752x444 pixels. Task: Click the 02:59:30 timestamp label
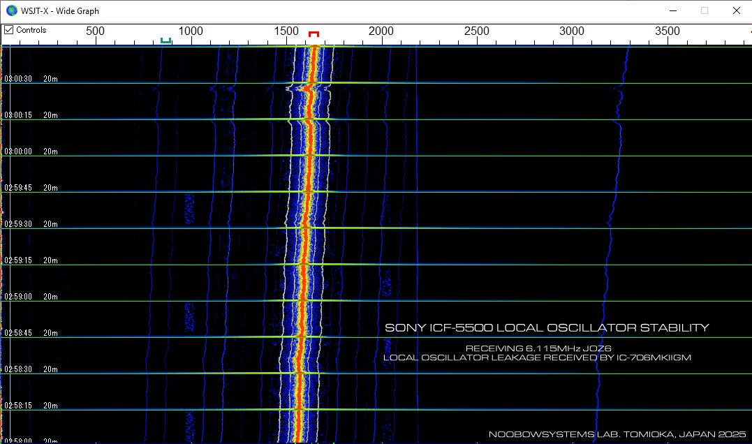point(18,224)
